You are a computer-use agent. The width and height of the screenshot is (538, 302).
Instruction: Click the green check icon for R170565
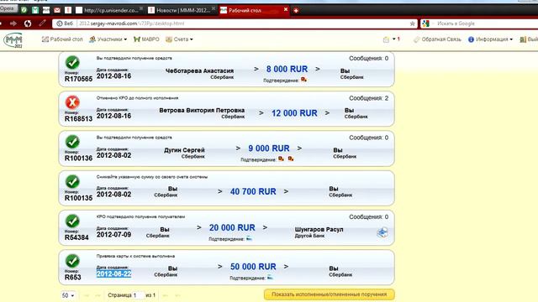point(72,63)
